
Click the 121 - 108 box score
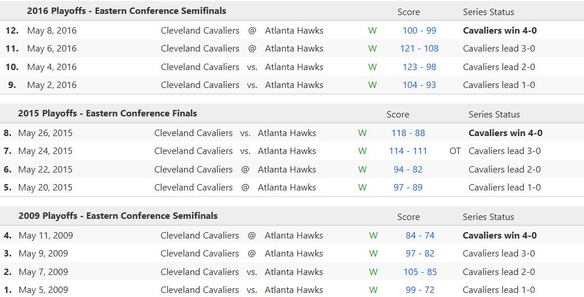419,49
